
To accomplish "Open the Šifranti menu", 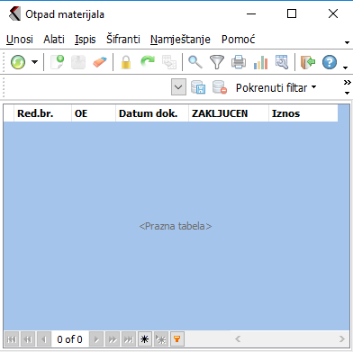I will pos(123,40).
